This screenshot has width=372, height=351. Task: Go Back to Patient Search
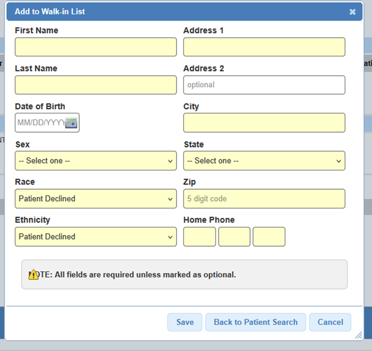point(255,322)
